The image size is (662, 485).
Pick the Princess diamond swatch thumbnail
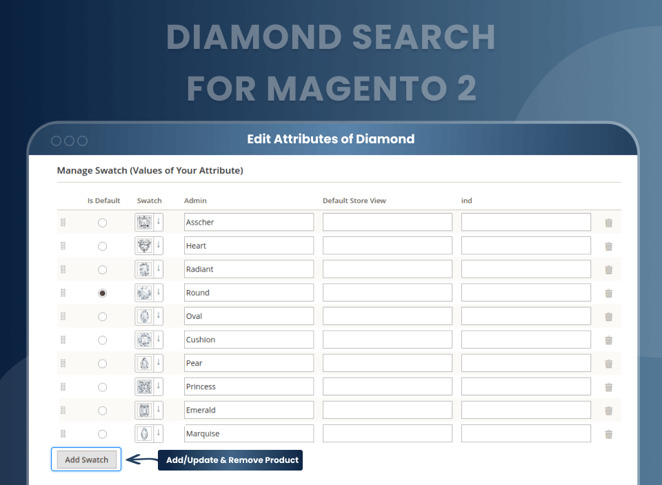click(x=144, y=386)
